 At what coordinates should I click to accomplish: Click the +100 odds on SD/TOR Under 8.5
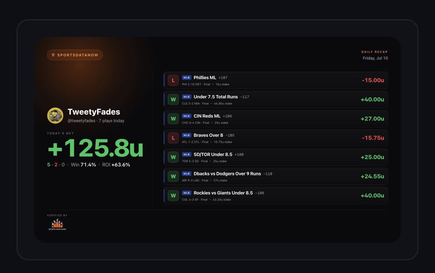tap(239, 155)
